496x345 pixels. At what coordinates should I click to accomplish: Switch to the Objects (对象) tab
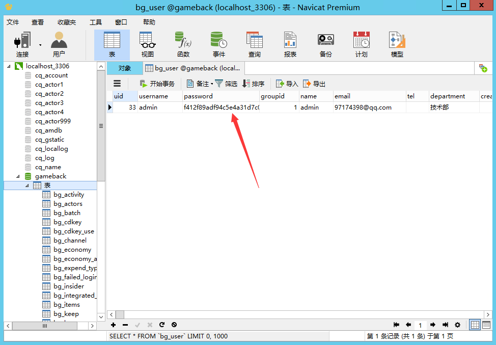[x=124, y=68]
